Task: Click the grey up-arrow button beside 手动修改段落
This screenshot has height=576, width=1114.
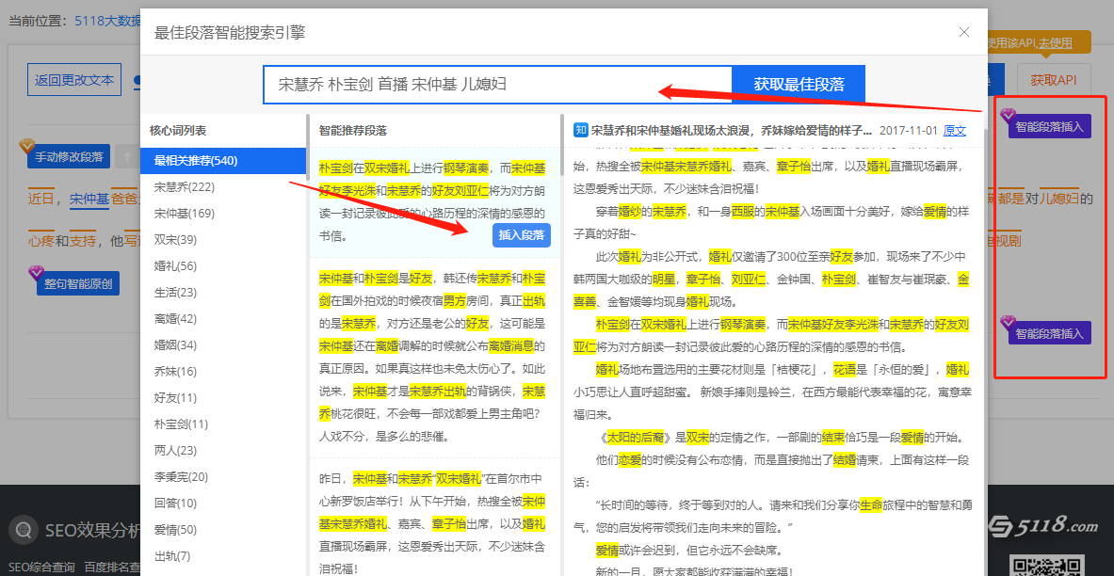Action: (x=127, y=157)
